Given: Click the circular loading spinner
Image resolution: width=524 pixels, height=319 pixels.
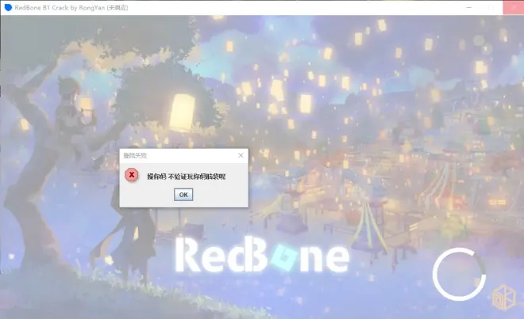Looking at the screenshot, I should pyautogui.click(x=459, y=274).
